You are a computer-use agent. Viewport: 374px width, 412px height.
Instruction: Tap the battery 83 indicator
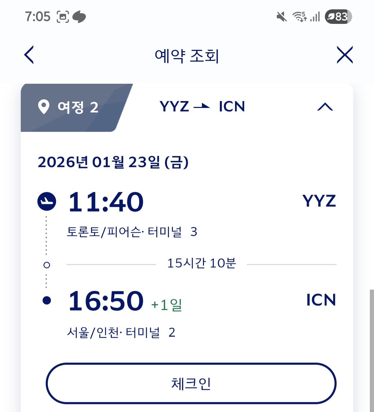coord(338,16)
